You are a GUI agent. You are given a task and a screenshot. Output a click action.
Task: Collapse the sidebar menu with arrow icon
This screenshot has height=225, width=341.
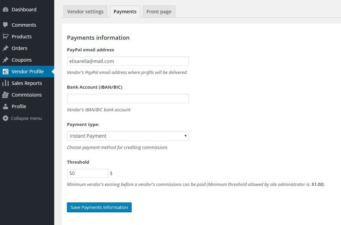(x=5, y=118)
